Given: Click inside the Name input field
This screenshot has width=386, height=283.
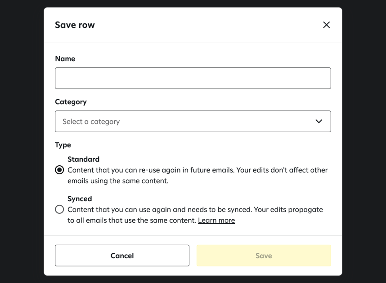Looking at the screenshot, I should coord(193,78).
